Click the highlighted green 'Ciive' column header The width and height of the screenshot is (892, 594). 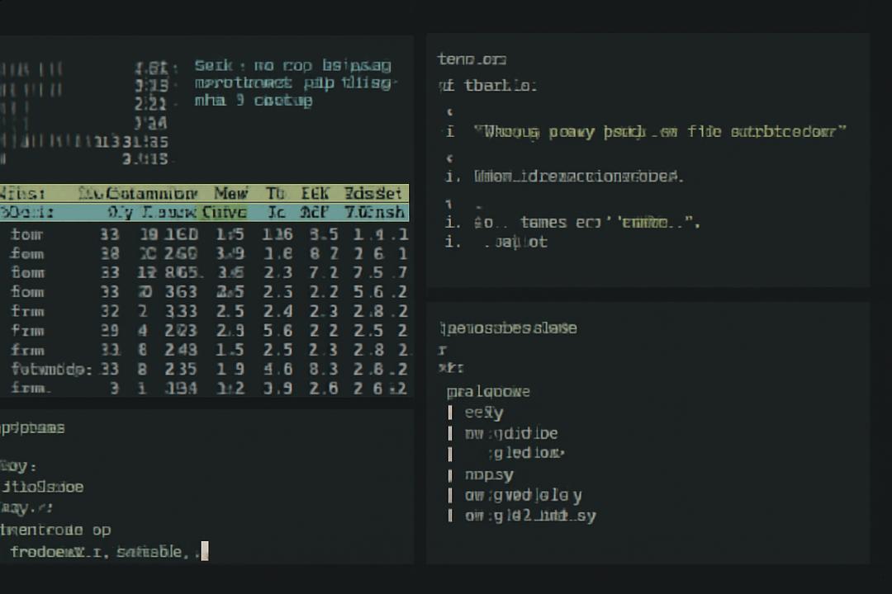pos(224,212)
